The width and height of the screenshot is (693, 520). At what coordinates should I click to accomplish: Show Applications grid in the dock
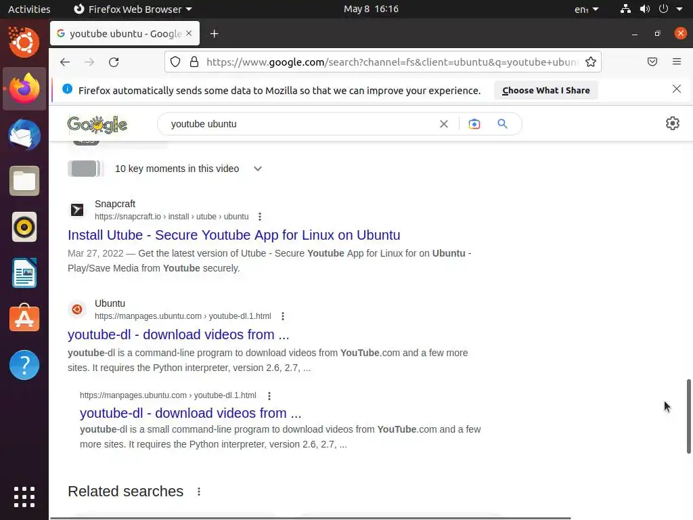[x=24, y=497]
